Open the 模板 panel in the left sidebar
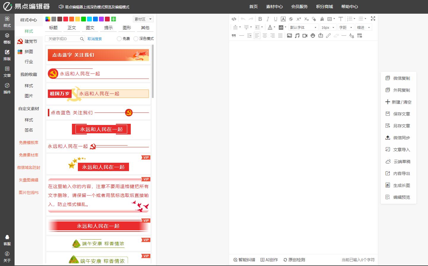 coord(7,38)
